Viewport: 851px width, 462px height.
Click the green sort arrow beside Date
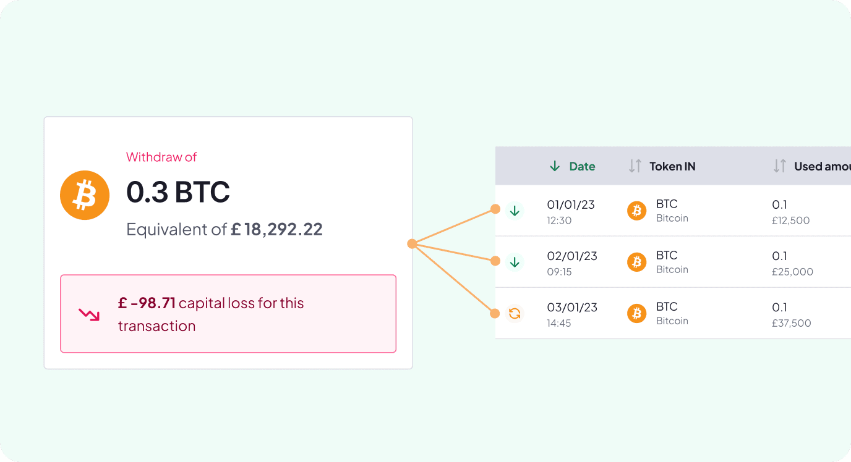click(x=555, y=166)
